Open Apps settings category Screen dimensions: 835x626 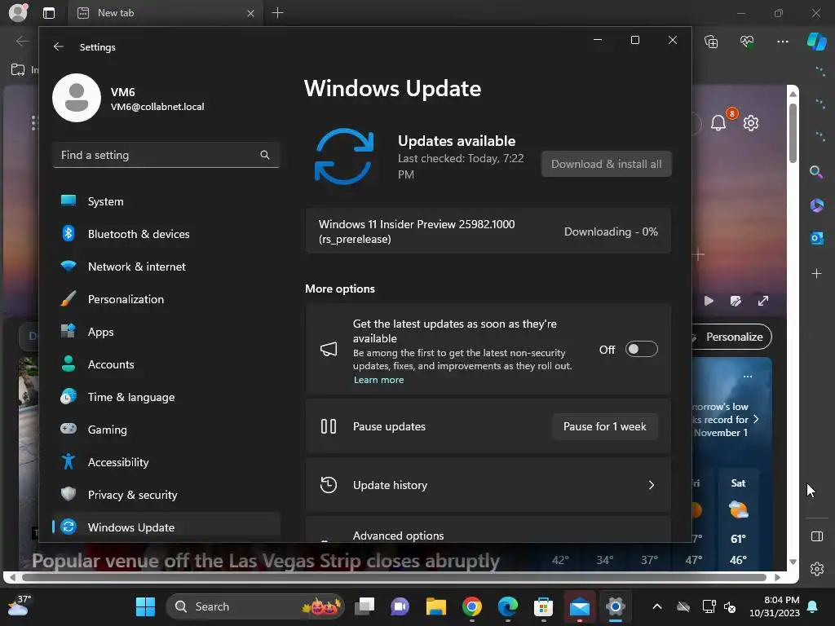166,333
